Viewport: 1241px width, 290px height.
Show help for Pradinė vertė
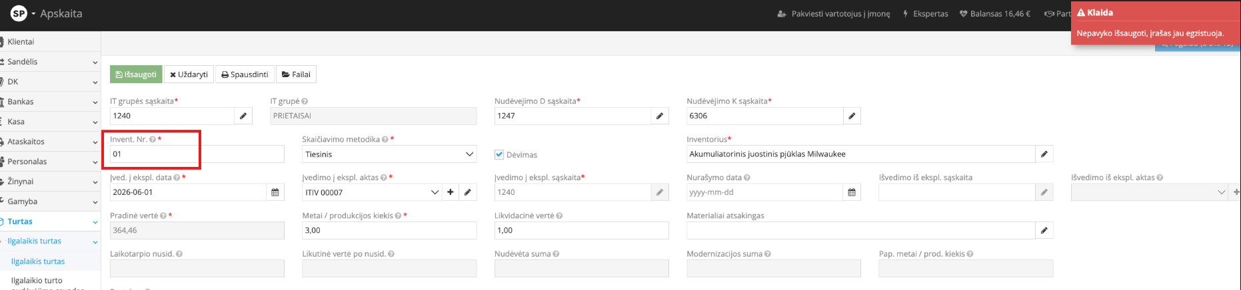coord(163,216)
